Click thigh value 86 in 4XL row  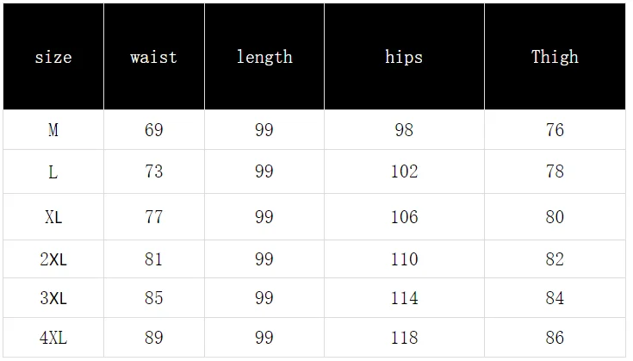[x=555, y=338]
